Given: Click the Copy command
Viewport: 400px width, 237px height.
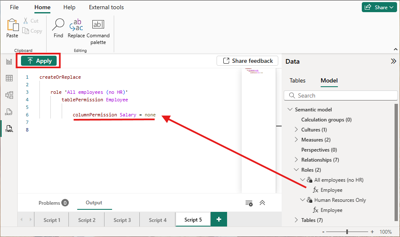Looking at the screenshot, I should tap(32, 31).
